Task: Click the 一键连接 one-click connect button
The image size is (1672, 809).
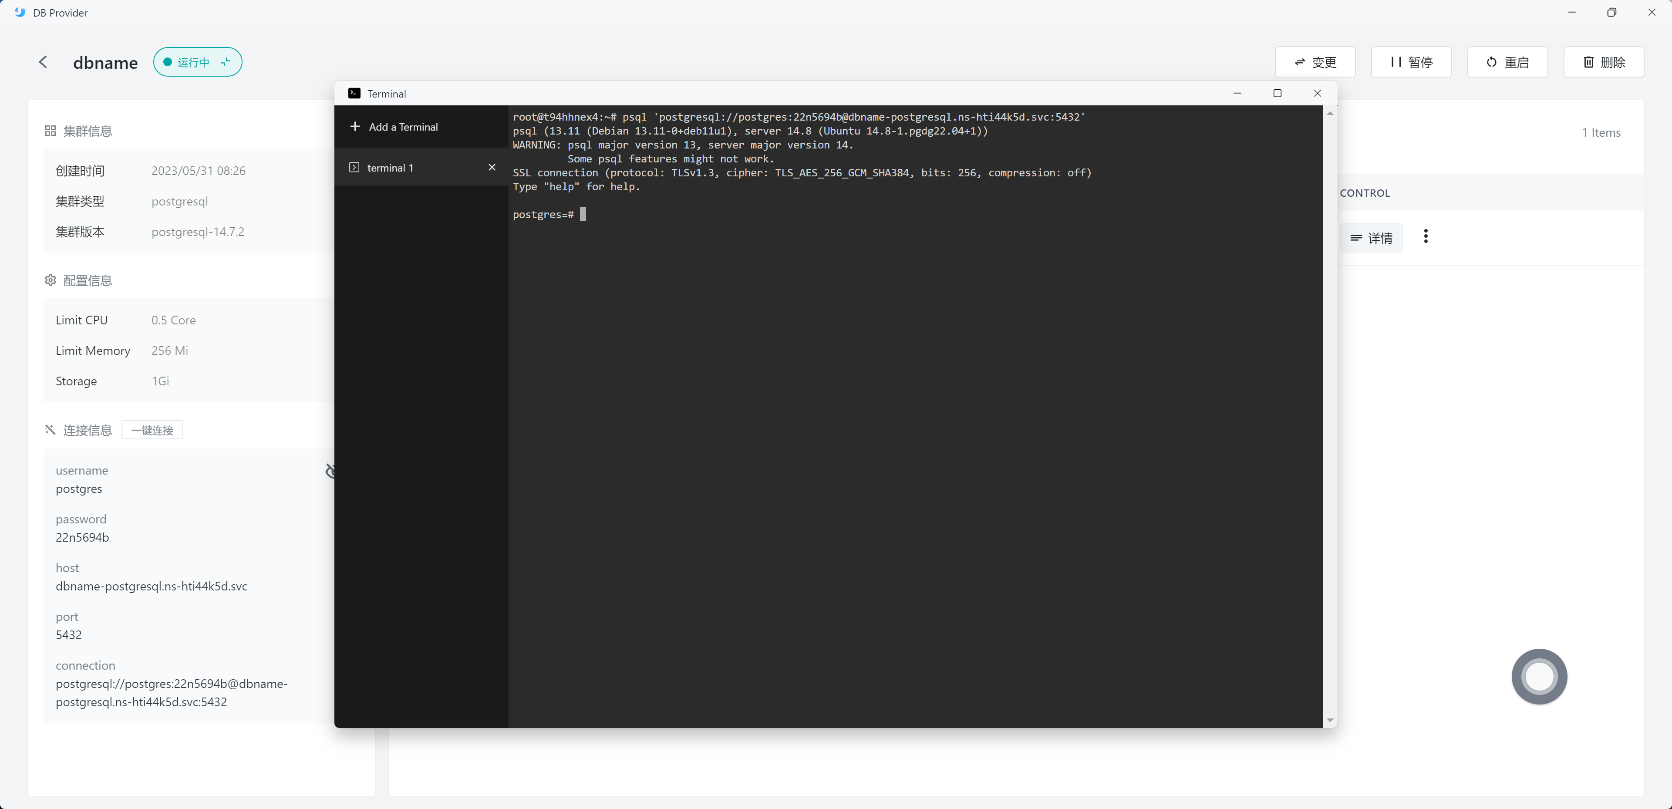Action: [152, 430]
